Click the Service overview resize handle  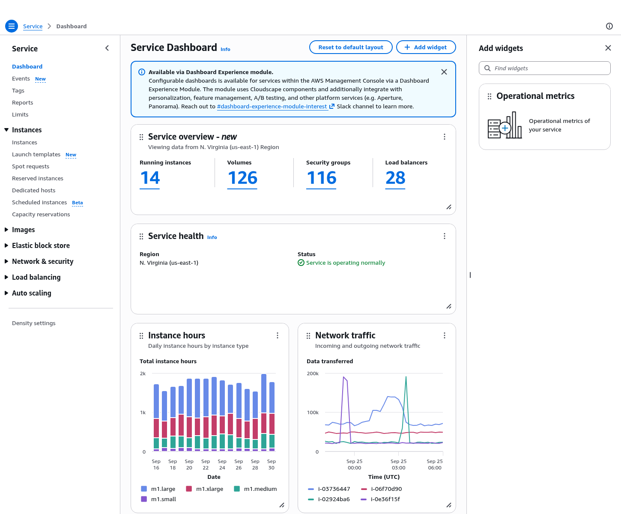pos(449,207)
